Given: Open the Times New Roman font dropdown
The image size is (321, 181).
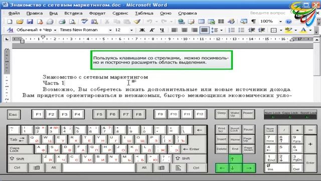Looking at the screenshot, I should pyautogui.click(x=110, y=30).
